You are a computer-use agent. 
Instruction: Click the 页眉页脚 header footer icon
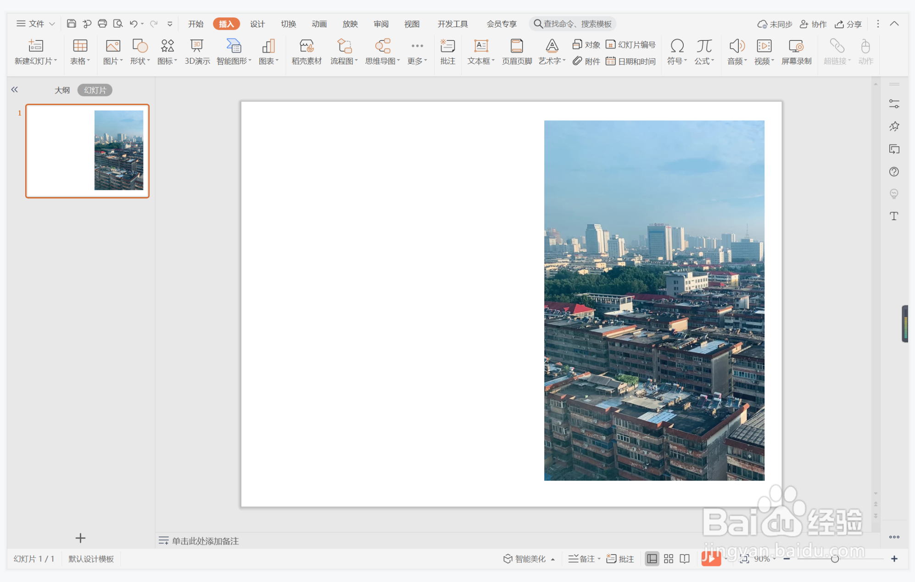pos(516,51)
